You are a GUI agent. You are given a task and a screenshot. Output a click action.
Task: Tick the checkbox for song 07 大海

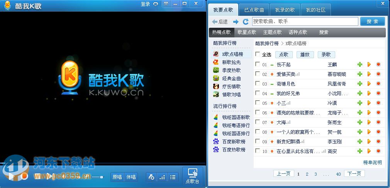click(258, 122)
